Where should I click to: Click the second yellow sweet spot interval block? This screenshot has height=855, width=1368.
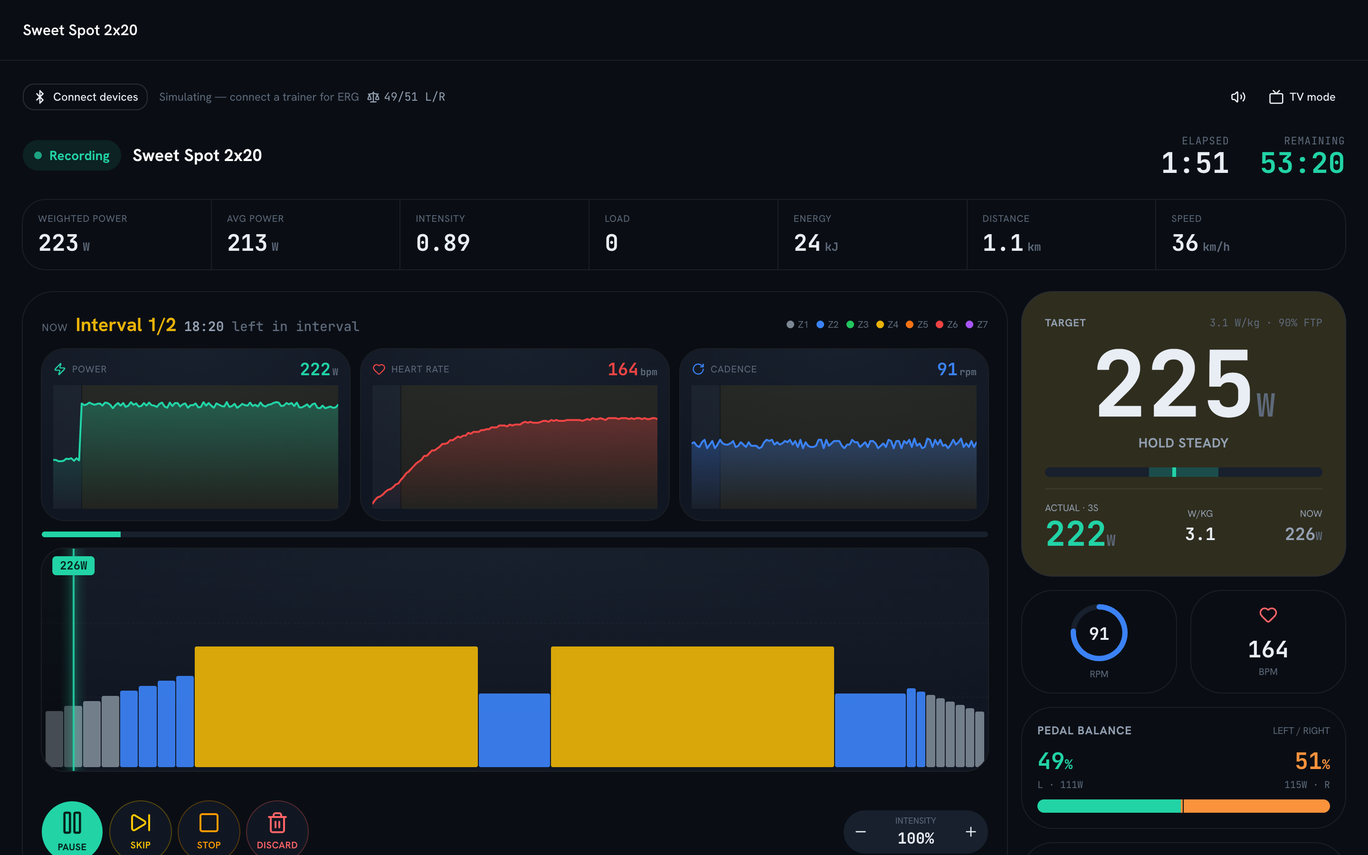tap(693, 707)
